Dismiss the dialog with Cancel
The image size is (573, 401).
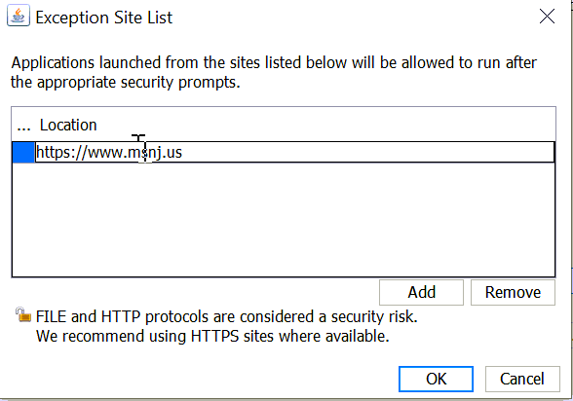522,379
